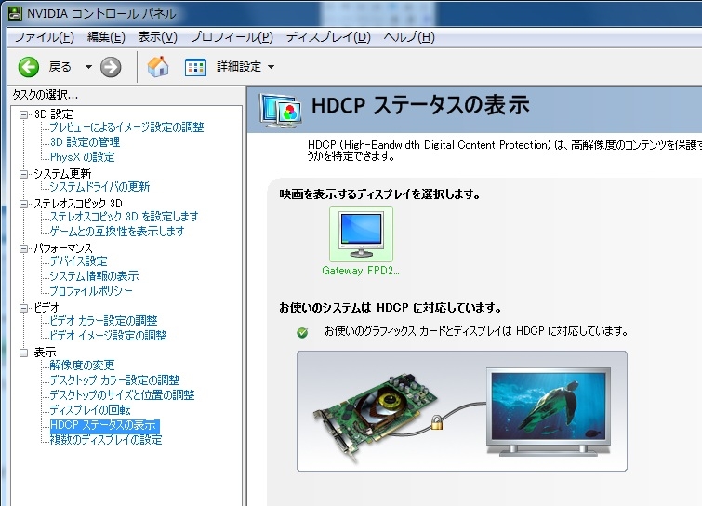Click the NVIDIA Control Panel title icon
702x506 pixels.
(15, 13)
